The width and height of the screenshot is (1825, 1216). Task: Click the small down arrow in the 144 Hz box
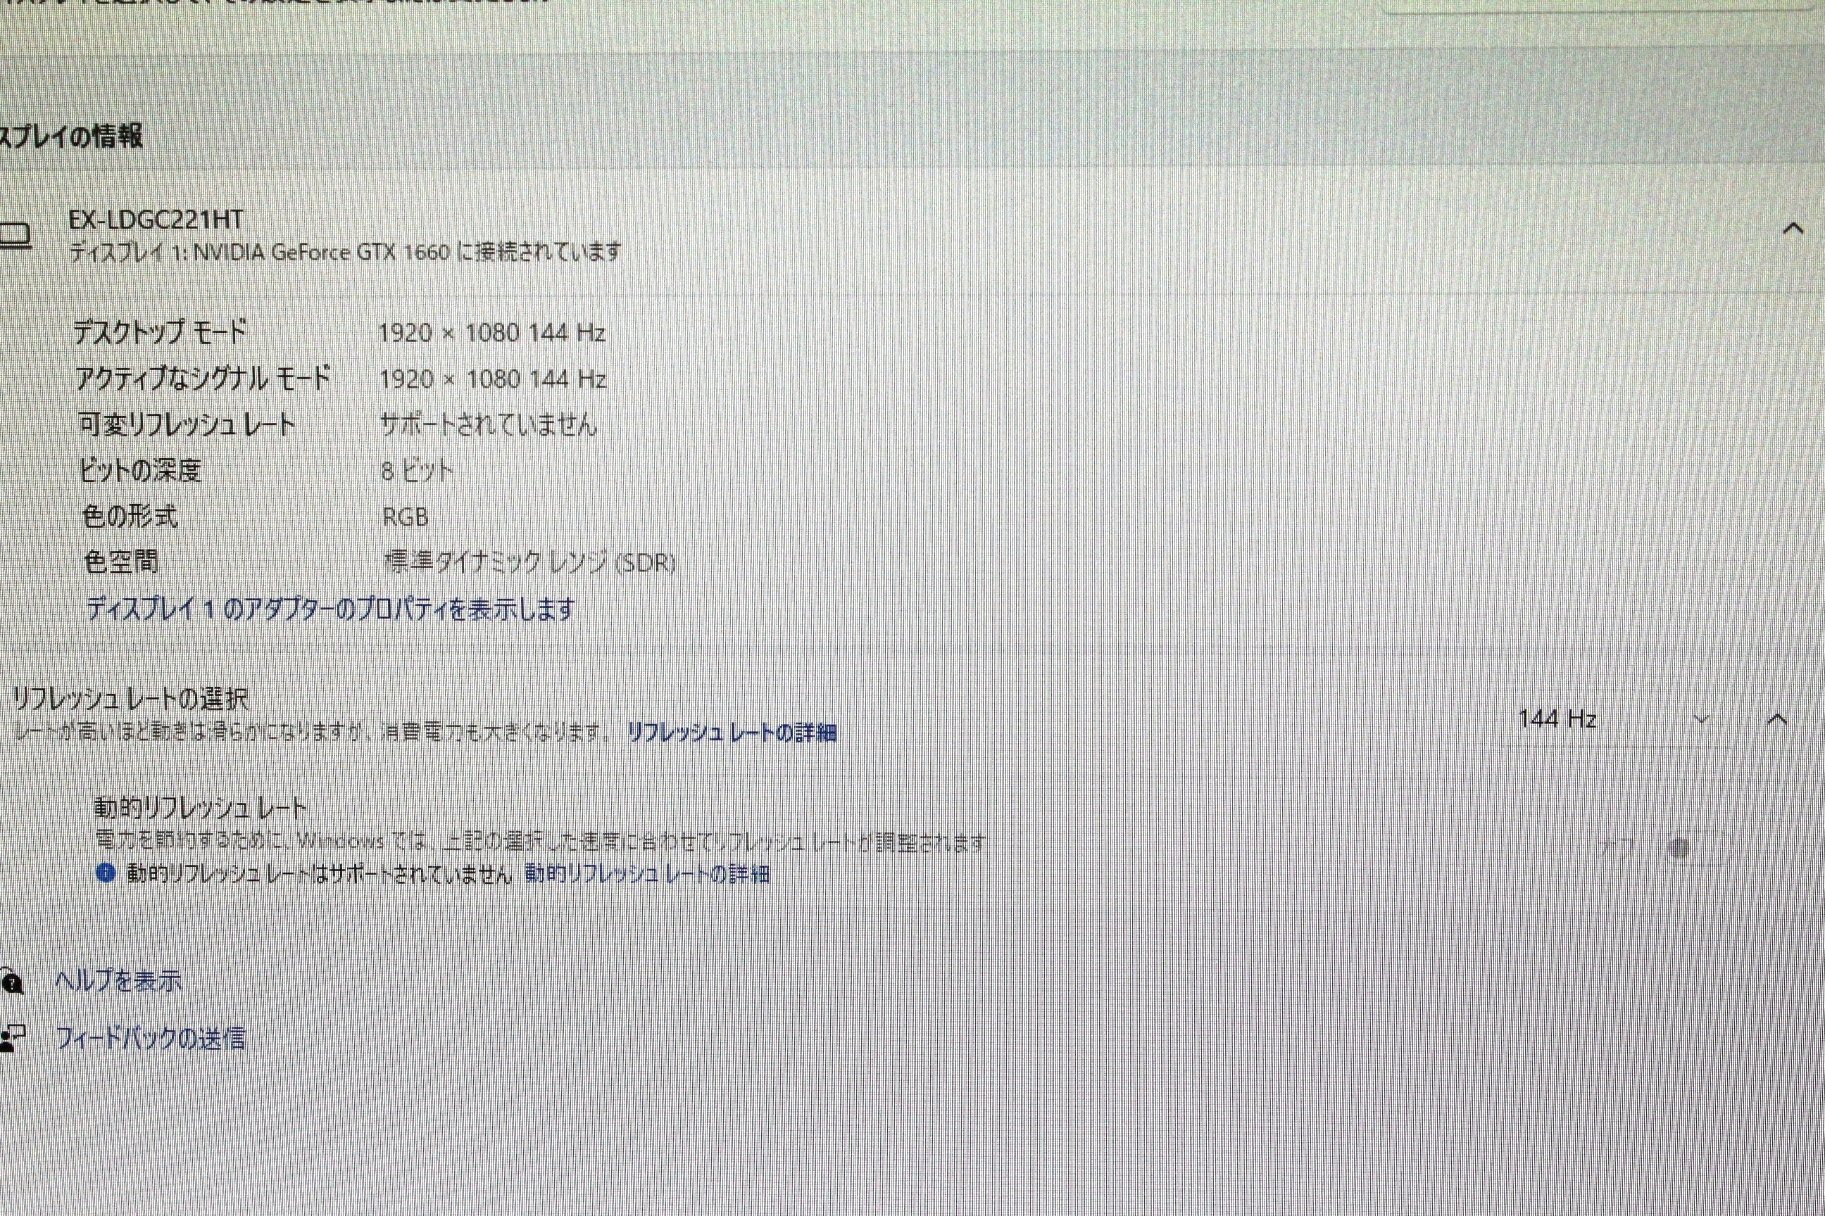(x=1702, y=719)
